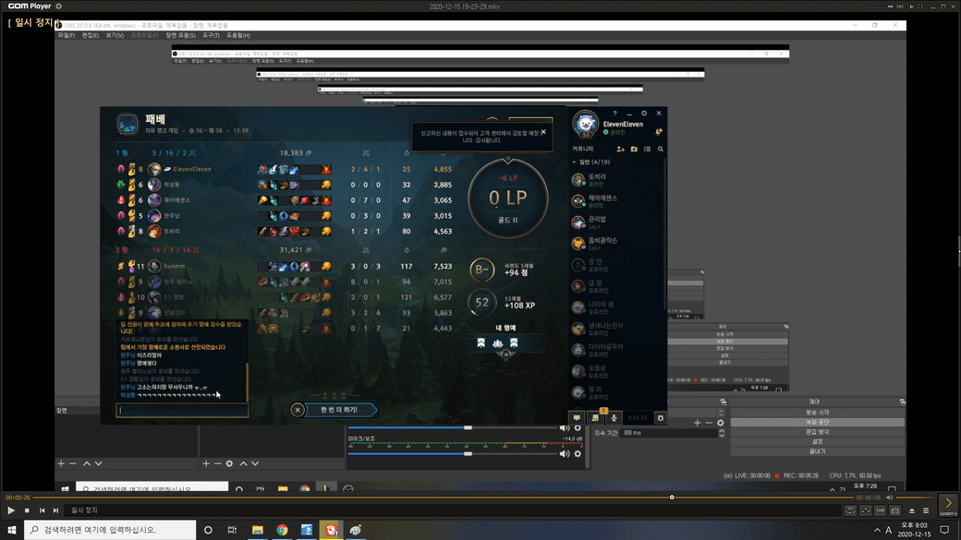This screenshot has width=961, height=540.
Task: Click the microphone icon below friends list
Action: coord(614,418)
